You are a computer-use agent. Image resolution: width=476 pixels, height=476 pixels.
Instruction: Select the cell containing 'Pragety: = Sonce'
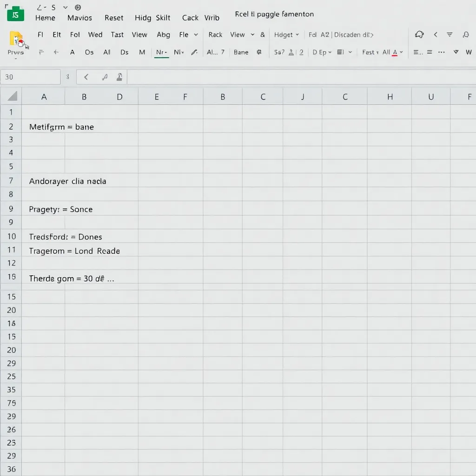point(61,209)
